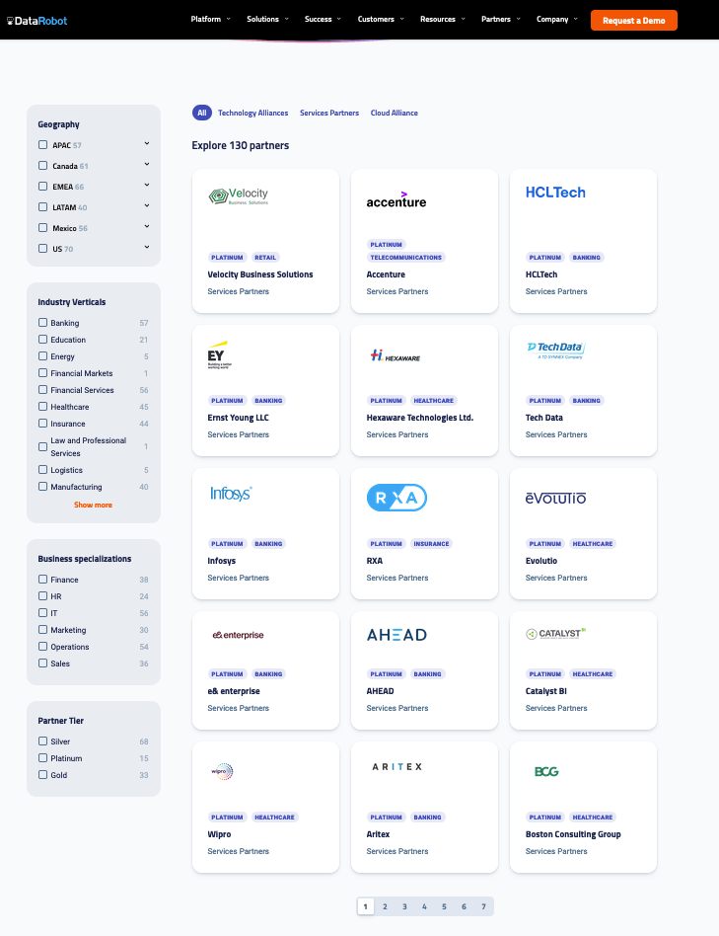This screenshot has height=936, width=719.
Task: Open the Success navigation dropdown
Action: pyautogui.click(x=323, y=19)
